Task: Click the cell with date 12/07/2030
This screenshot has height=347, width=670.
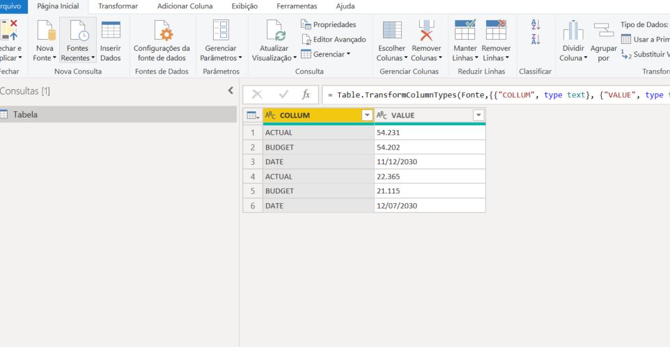Action: click(x=430, y=206)
